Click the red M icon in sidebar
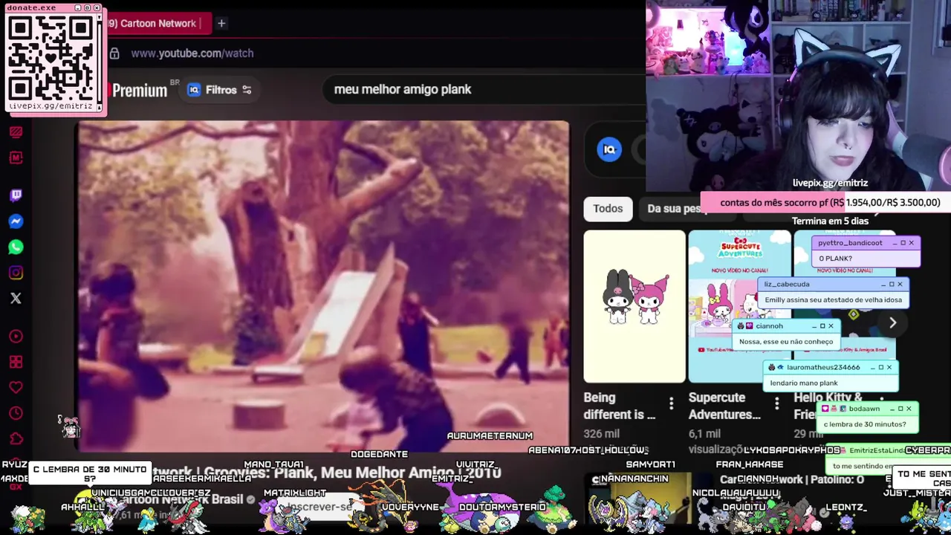The image size is (951, 535). 16,158
